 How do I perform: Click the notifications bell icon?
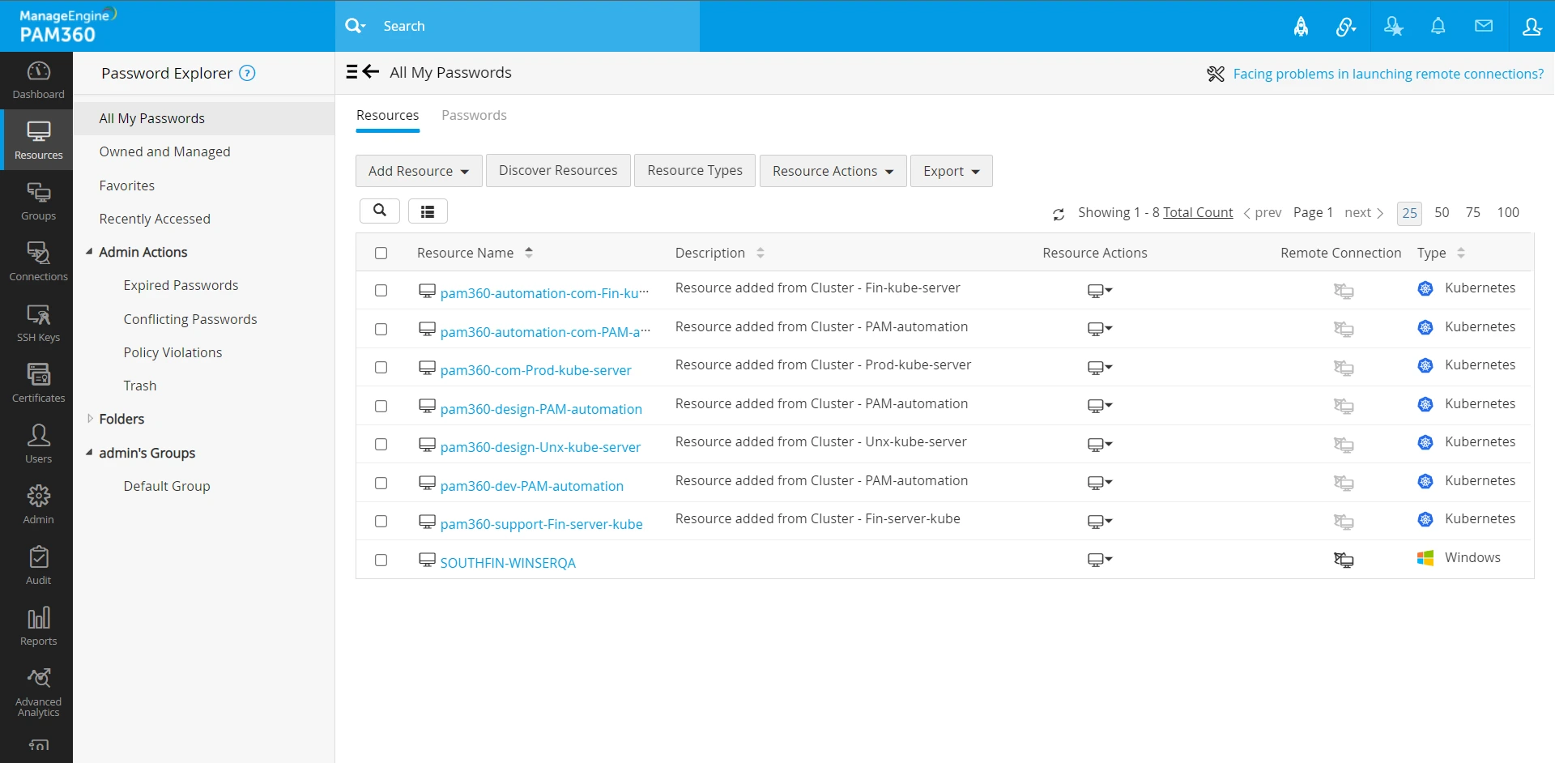coord(1438,27)
